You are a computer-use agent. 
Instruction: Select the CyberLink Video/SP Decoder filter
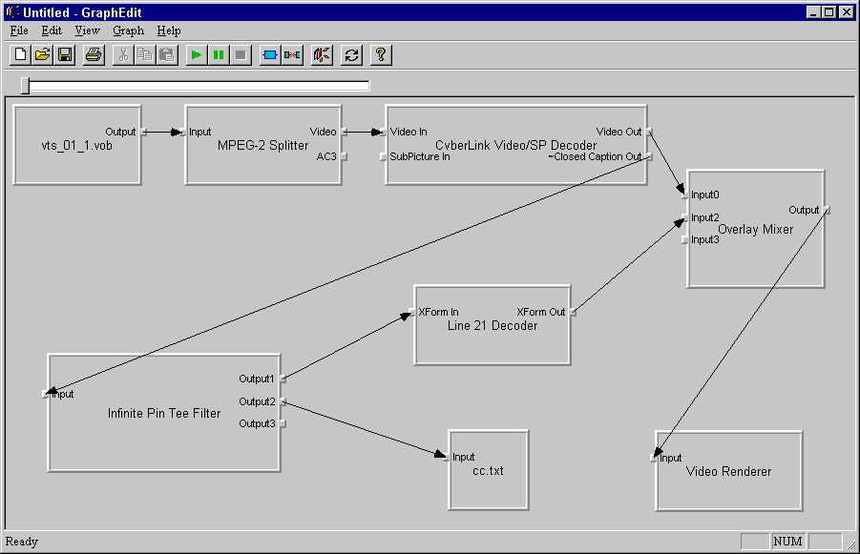click(516, 145)
